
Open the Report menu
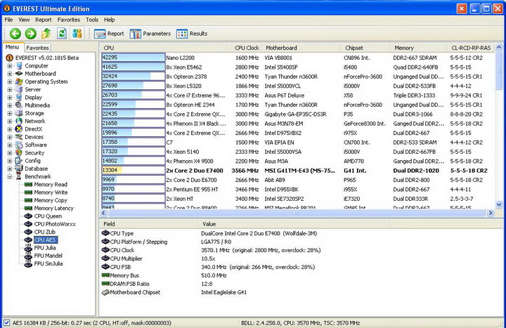point(44,20)
